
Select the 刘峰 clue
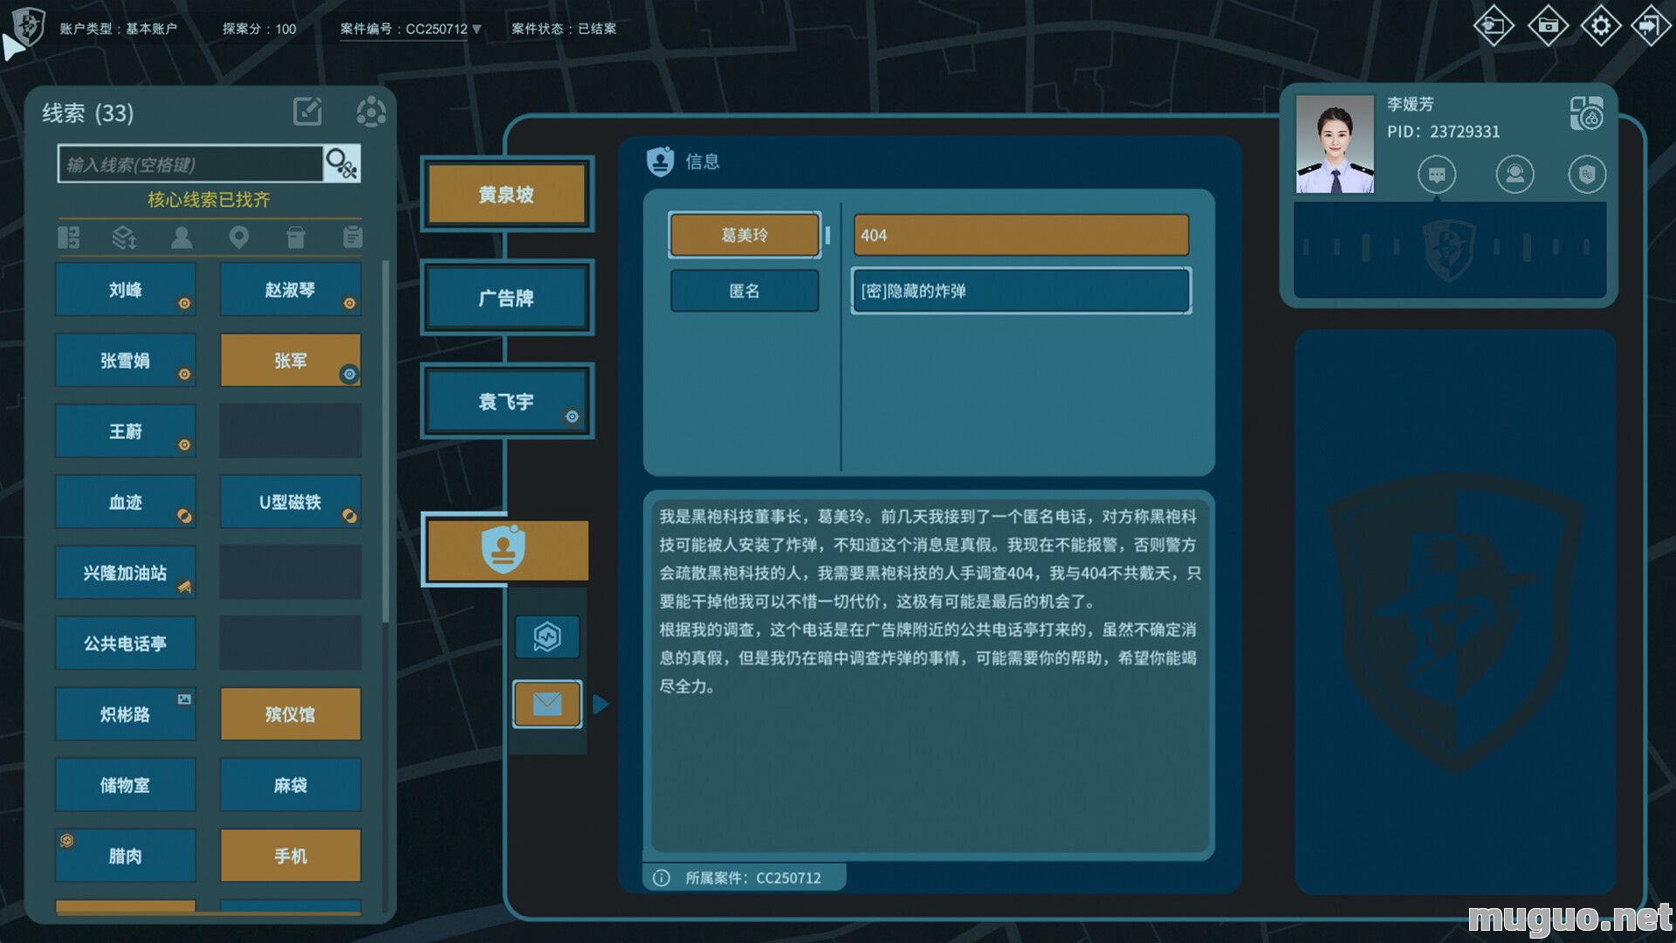point(125,290)
